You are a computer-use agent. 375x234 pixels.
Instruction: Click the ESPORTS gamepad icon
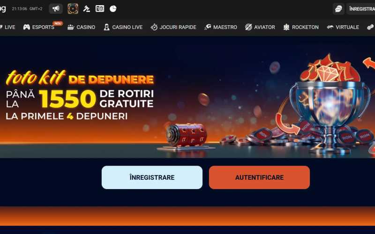pyautogui.click(x=27, y=27)
